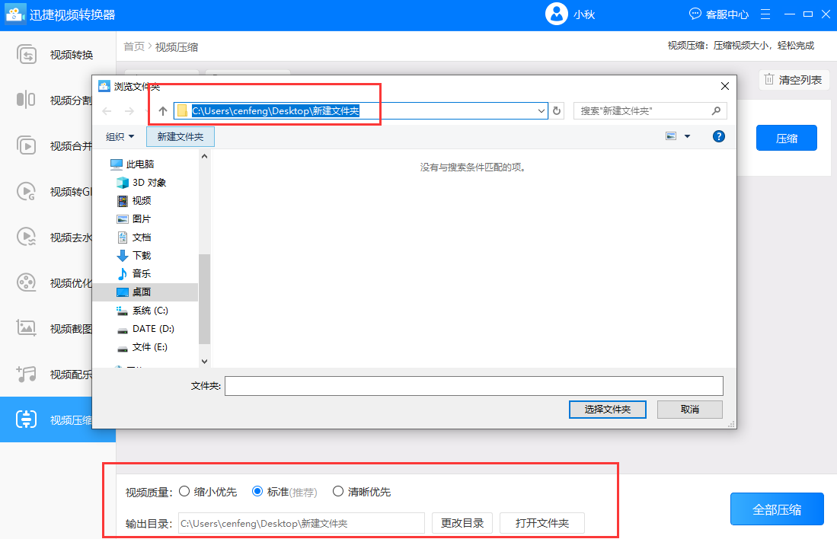
Task: Click the tree scrollbar down arrow
Action: [x=204, y=362]
